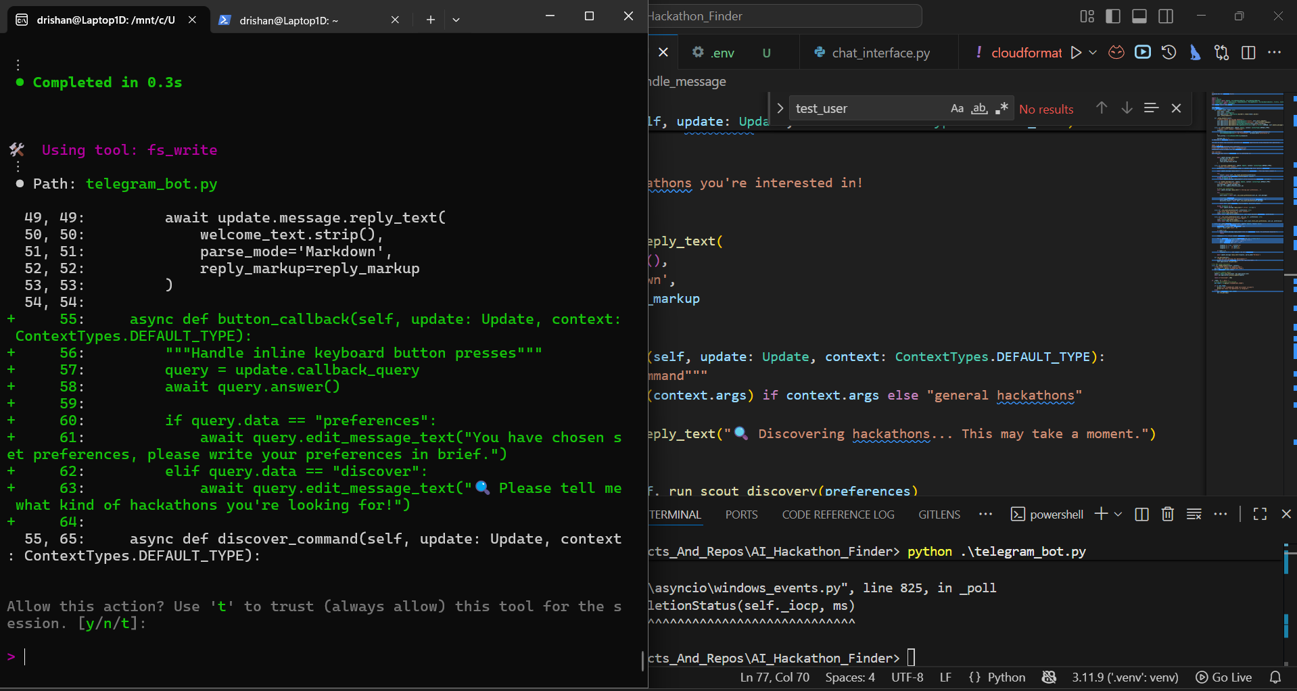Open the cat-shaped extension icon in editor toolbar

(1116, 52)
